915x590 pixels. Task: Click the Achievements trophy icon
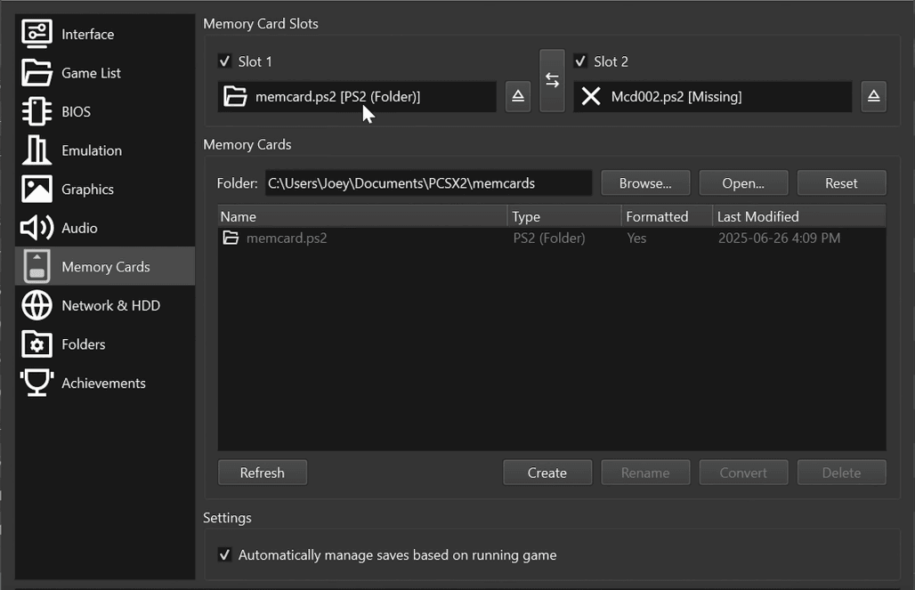(x=36, y=383)
